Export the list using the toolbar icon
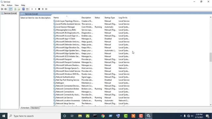Screen dimensions: 212x119 19,9
